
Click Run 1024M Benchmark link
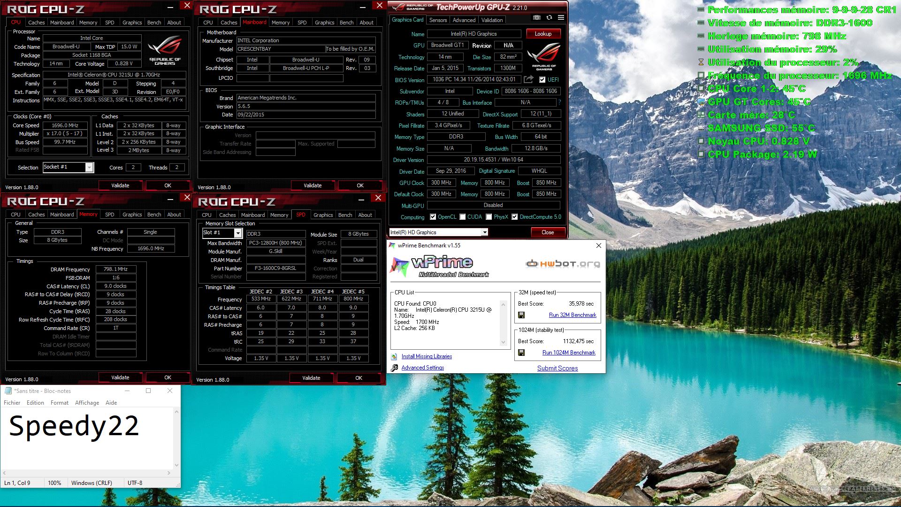click(569, 353)
